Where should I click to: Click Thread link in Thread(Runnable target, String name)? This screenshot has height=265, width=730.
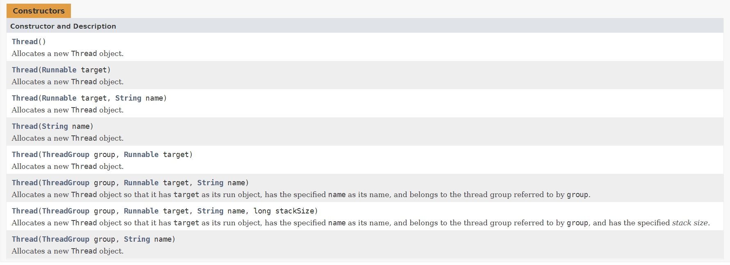[25, 98]
